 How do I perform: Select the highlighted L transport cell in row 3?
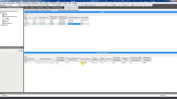pos(74,24)
